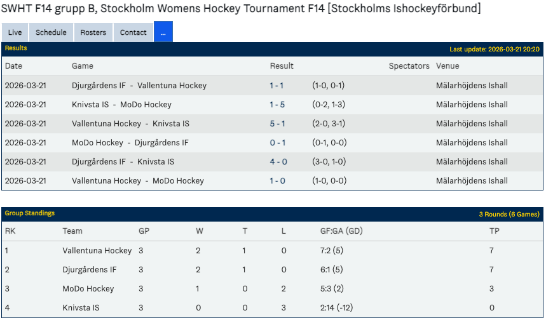The height and width of the screenshot is (320, 546).
Task: Open Djurgårdens IF vs Vallentuna 1 - 1 result
Action: [276, 86]
